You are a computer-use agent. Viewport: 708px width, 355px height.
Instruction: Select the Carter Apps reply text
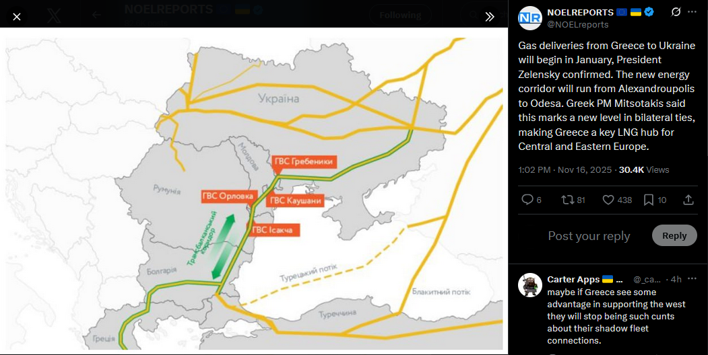click(616, 316)
